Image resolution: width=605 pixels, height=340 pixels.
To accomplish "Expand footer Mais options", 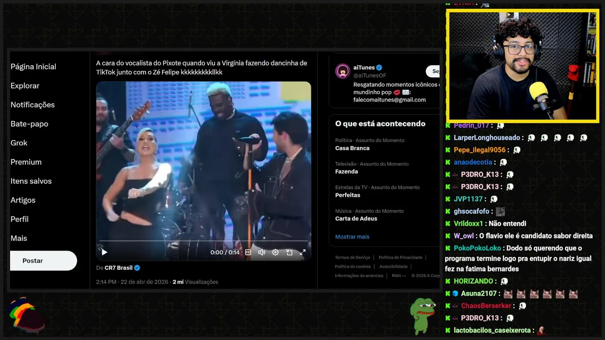I will tap(398, 275).
